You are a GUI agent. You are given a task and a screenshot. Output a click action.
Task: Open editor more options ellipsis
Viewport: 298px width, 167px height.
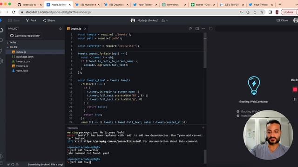(203, 29)
